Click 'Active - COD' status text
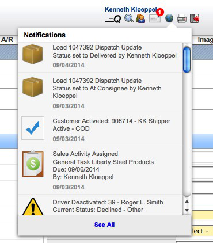Image resolution: width=213 pixels, height=243 pixels. (x=71, y=128)
